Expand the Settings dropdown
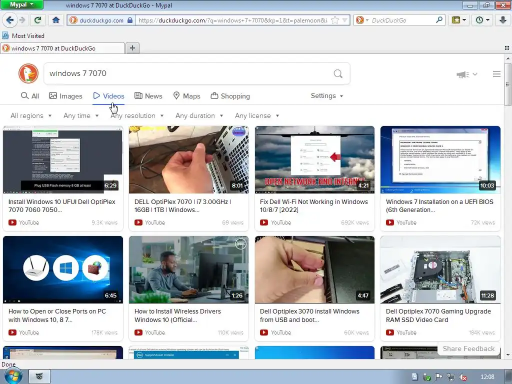512x384 pixels. click(327, 95)
